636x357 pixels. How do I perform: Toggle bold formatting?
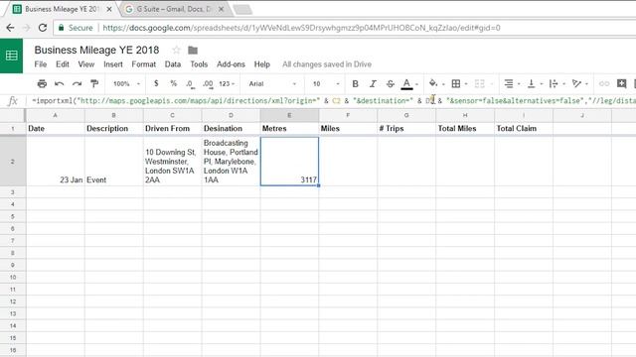tap(356, 83)
